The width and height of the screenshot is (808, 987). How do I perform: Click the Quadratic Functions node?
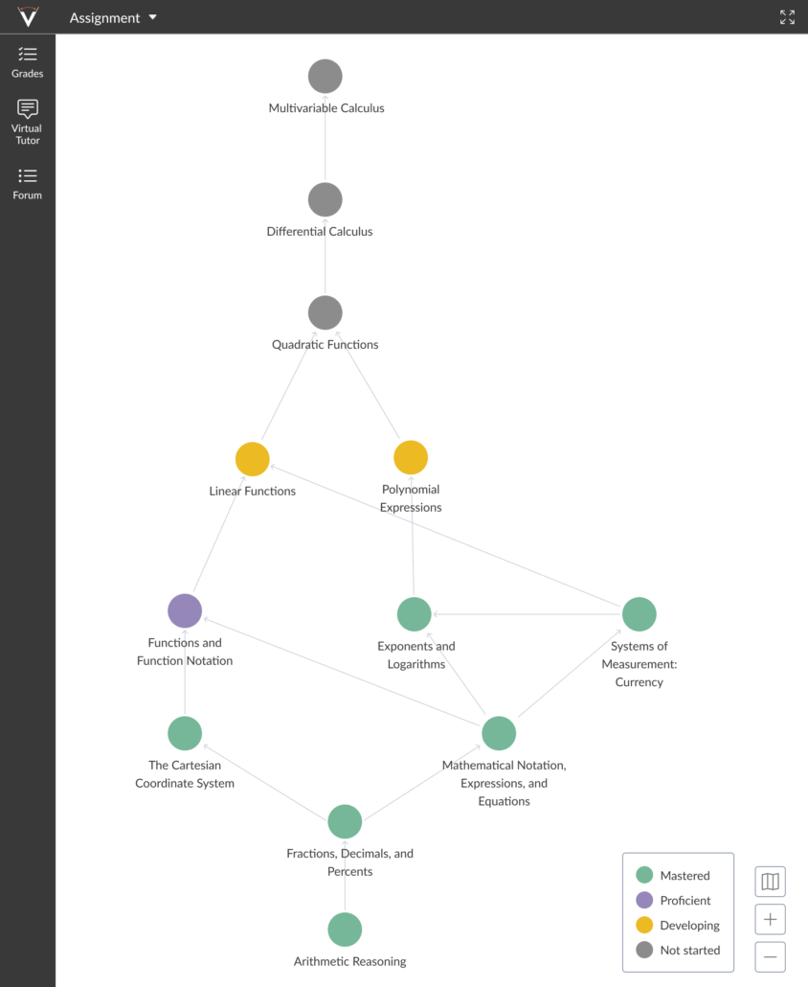325,312
